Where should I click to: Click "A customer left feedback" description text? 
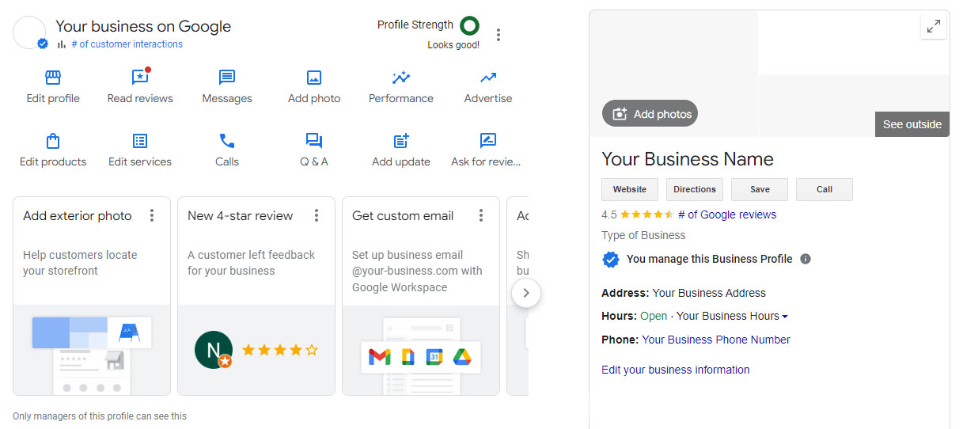[251, 263]
